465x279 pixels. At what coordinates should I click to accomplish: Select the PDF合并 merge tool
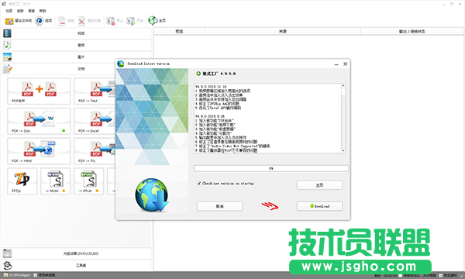(x=39, y=91)
